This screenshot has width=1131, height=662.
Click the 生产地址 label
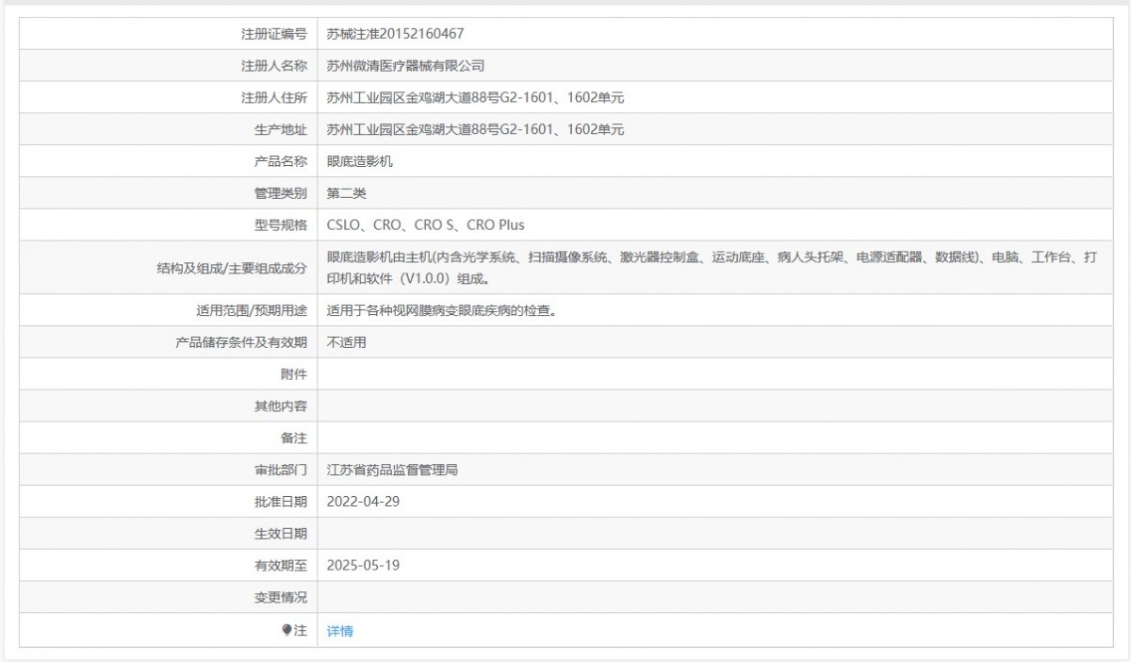coord(281,129)
